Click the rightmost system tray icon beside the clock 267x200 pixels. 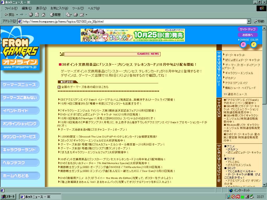click(252, 197)
